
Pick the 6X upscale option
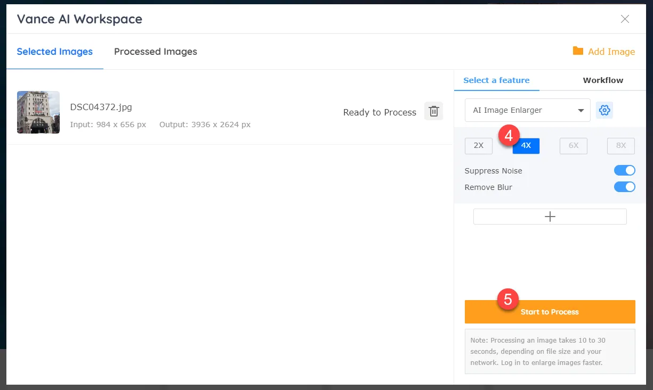(x=573, y=146)
